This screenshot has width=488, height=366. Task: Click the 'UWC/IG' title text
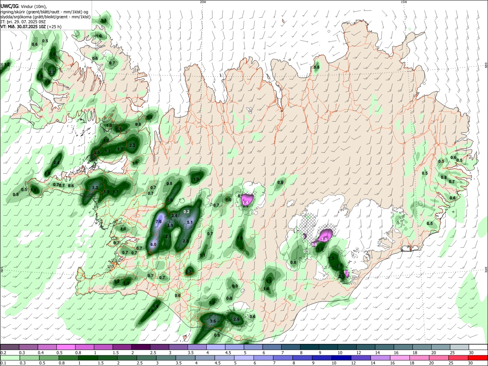point(9,6)
